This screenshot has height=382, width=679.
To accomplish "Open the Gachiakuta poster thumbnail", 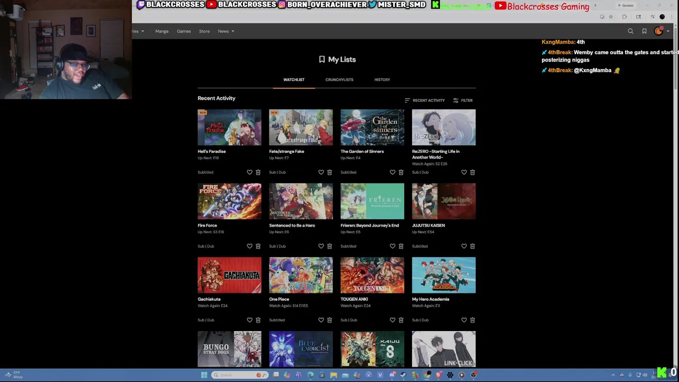I will pos(230,275).
